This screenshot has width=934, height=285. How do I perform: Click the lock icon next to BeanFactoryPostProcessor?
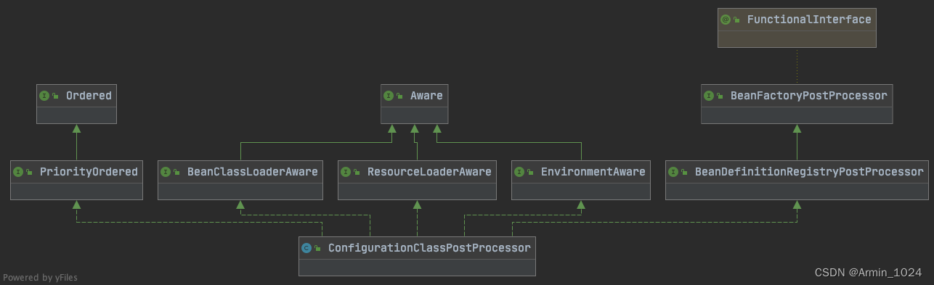[720, 96]
